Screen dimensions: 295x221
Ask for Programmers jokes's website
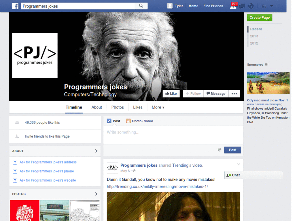click(48, 180)
